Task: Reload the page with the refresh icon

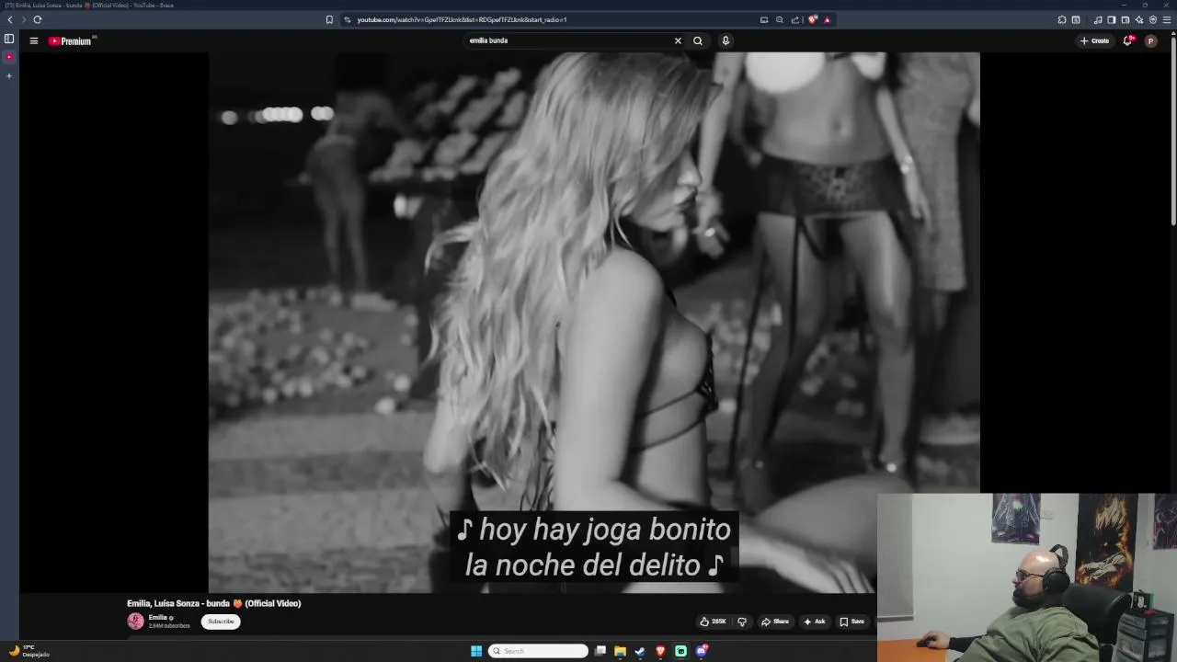Action: (x=38, y=19)
